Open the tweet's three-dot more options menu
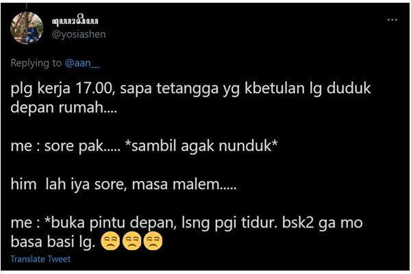The height and width of the screenshot is (274, 411). coord(392,20)
